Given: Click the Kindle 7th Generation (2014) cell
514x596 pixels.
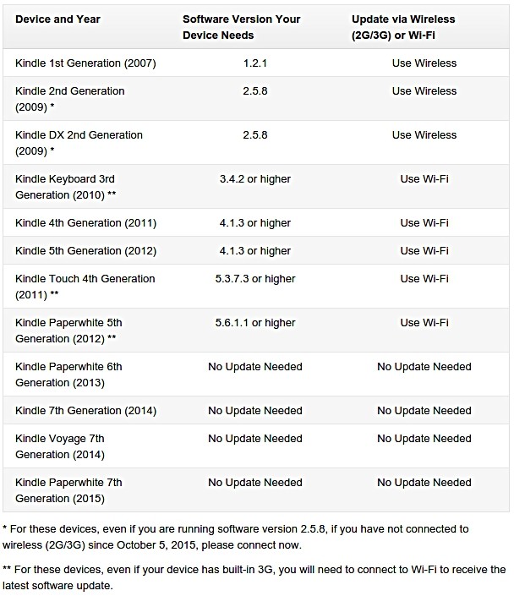Looking at the screenshot, I should [x=85, y=411].
